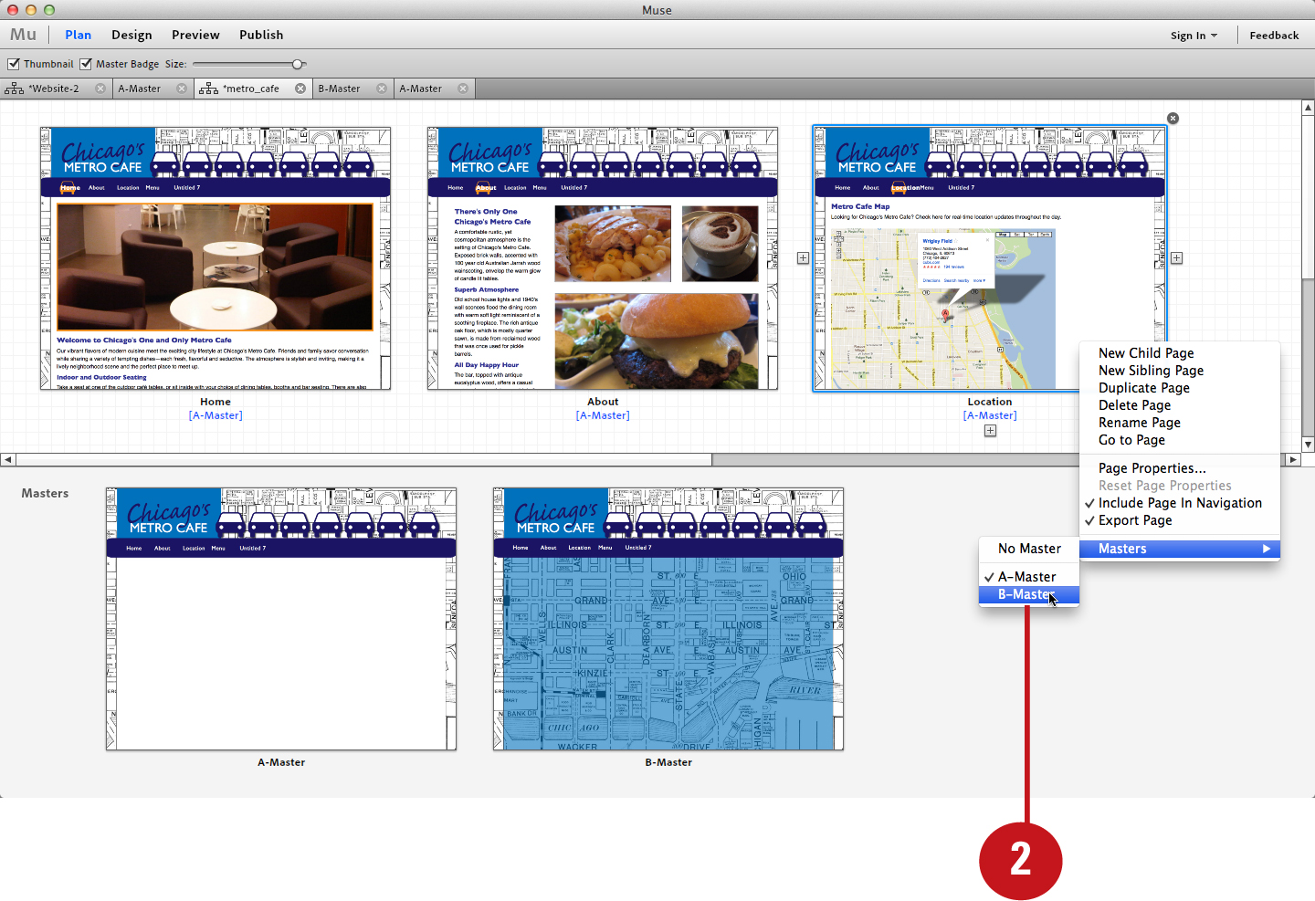
Task: Close the *metro_cafe tab
Action: [x=300, y=89]
